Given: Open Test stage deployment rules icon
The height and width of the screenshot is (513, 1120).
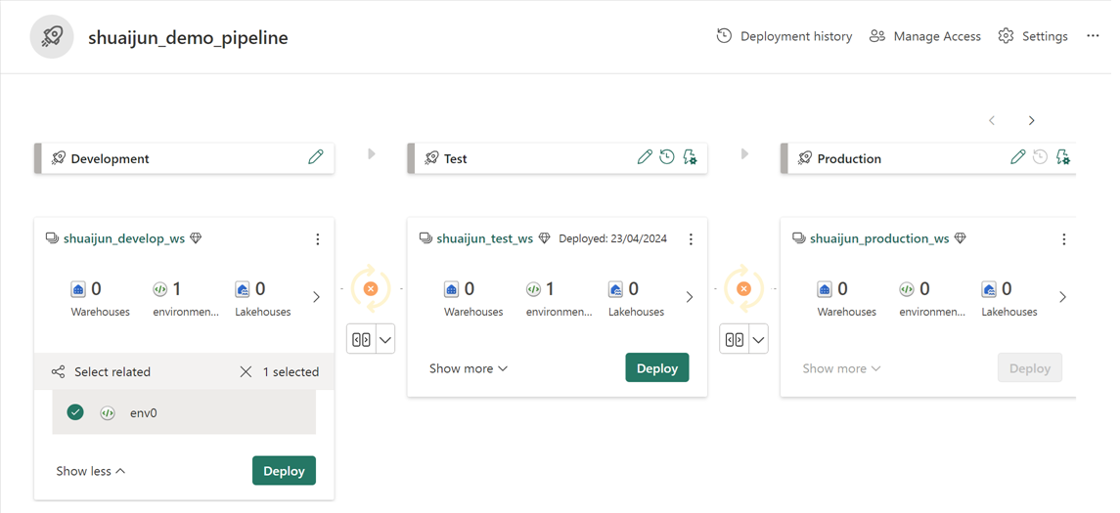Looking at the screenshot, I should [x=691, y=157].
